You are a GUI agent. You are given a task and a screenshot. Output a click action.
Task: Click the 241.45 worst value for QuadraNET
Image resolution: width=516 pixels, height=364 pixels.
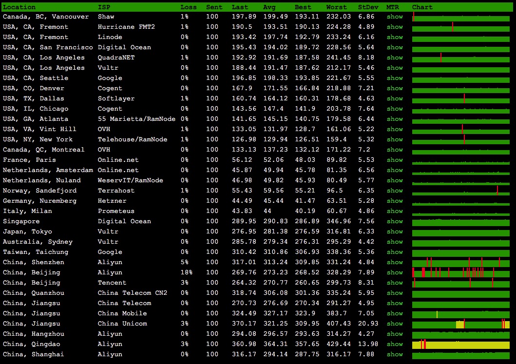[338, 57]
